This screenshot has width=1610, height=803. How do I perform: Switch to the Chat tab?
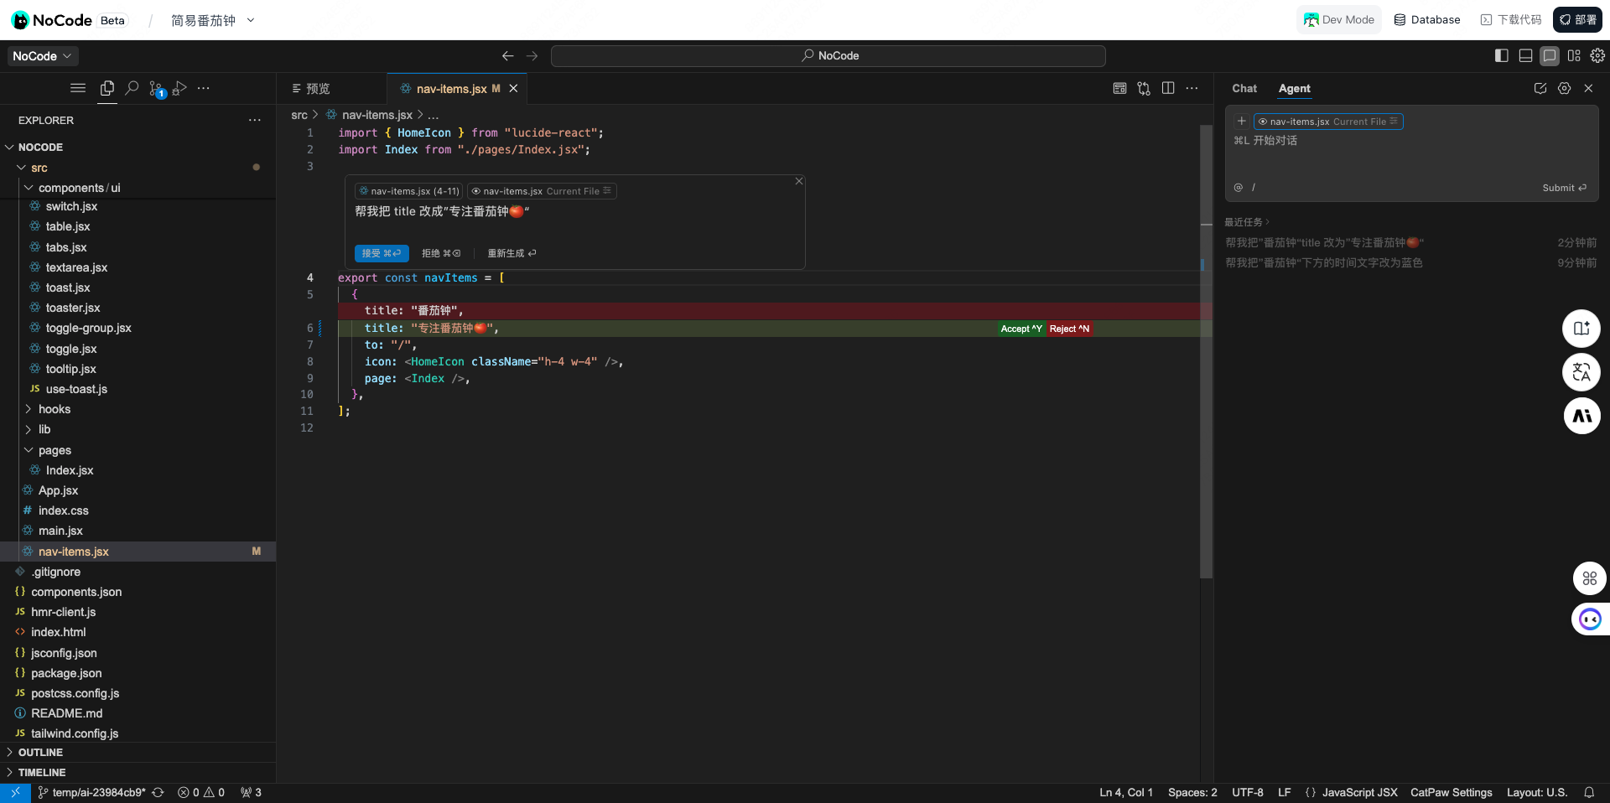tap(1244, 88)
